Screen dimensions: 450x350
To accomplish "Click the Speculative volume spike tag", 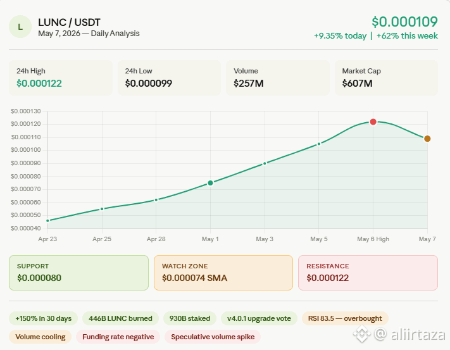I will coord(213,337).
